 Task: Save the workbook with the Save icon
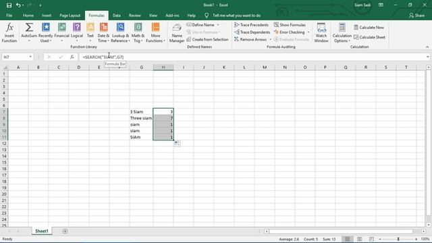point(9,5)
